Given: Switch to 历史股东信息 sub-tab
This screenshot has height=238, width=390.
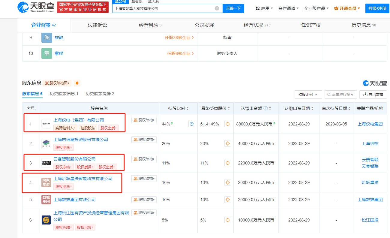Looking at the screenshot, I should 64,94.
